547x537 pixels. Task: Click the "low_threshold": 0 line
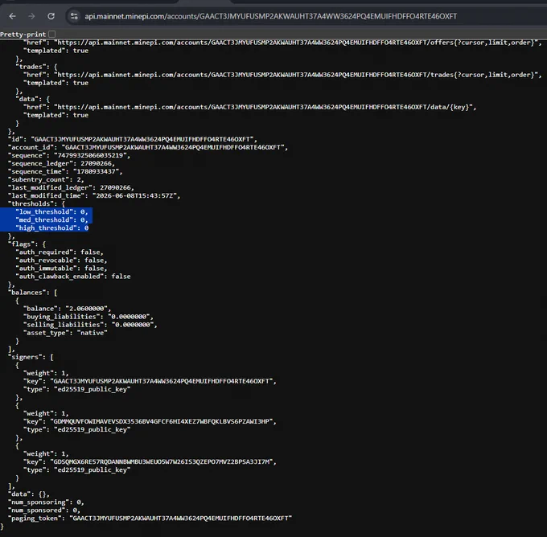pyautogui.click(x=51, y=211)
